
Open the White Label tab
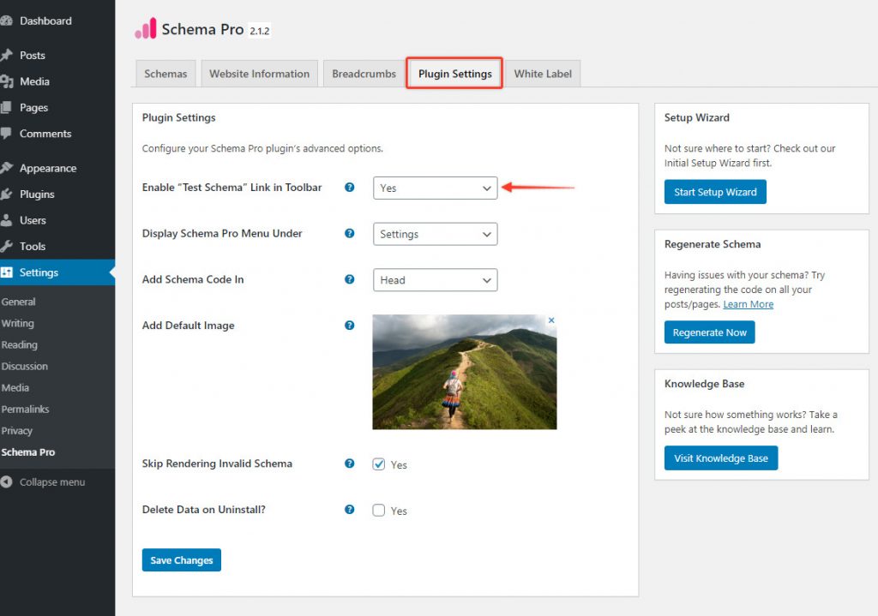(544, 74)
